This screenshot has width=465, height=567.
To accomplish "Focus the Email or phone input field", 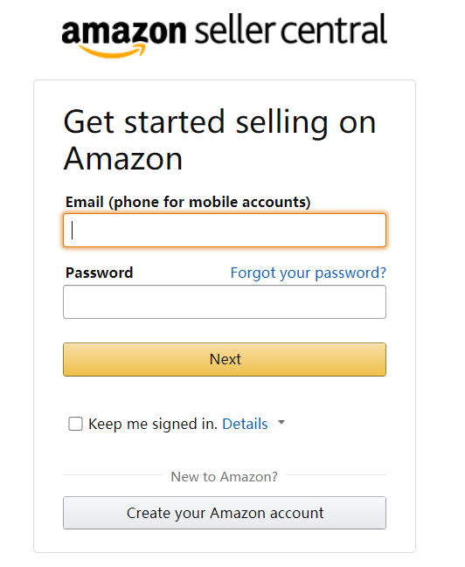I will (225, 231).
